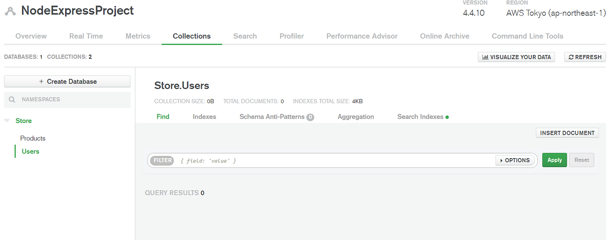The width and height of the screenshot is (607, 240).
Task: Click the cluster icon beside NodeExpressProject
Action: [10, 11]
